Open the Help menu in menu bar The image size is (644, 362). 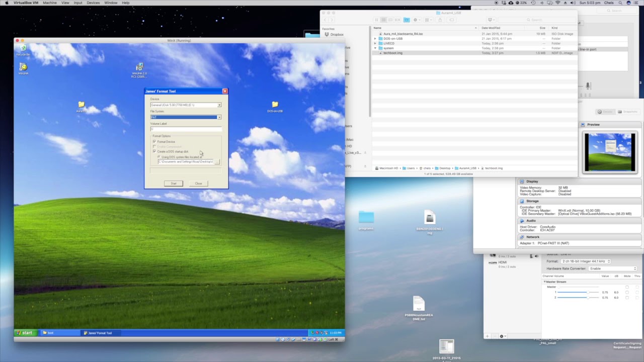point(126,3)
